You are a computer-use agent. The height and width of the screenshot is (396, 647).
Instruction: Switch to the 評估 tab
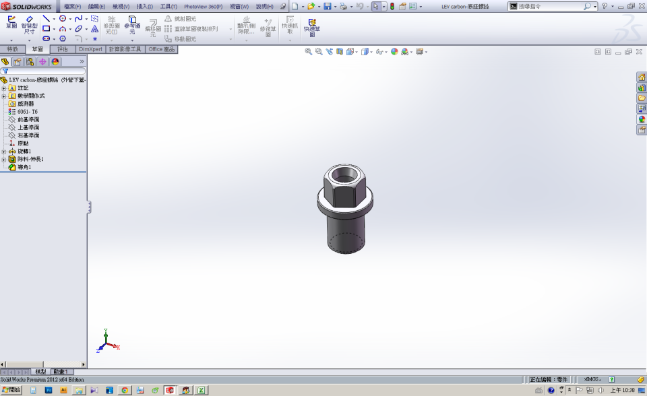coord(63,49)
